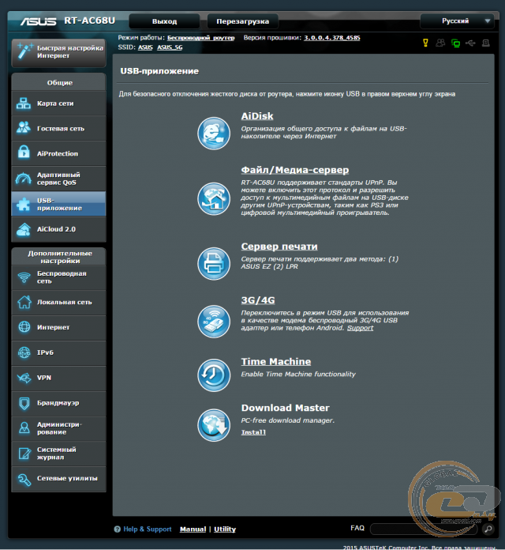Click the Help & Support link
Screen dimensions: 505x550
click(x=147, y=529)
